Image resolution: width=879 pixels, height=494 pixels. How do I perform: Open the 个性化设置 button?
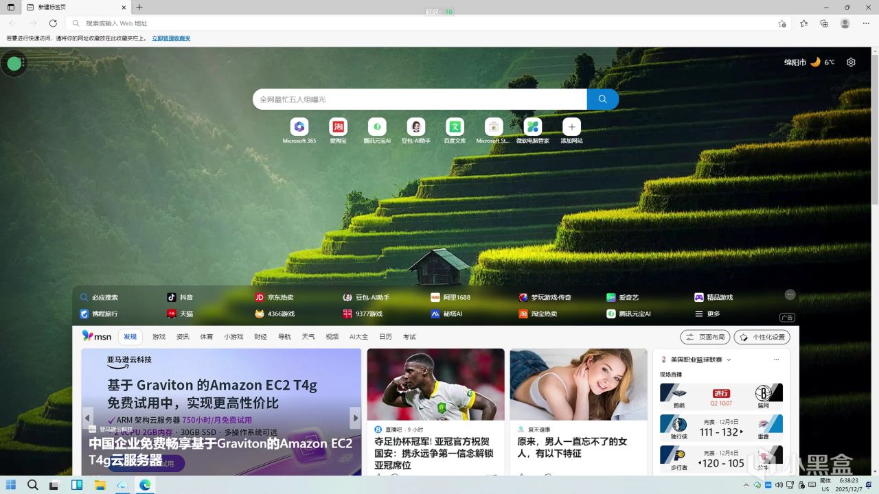762,337
